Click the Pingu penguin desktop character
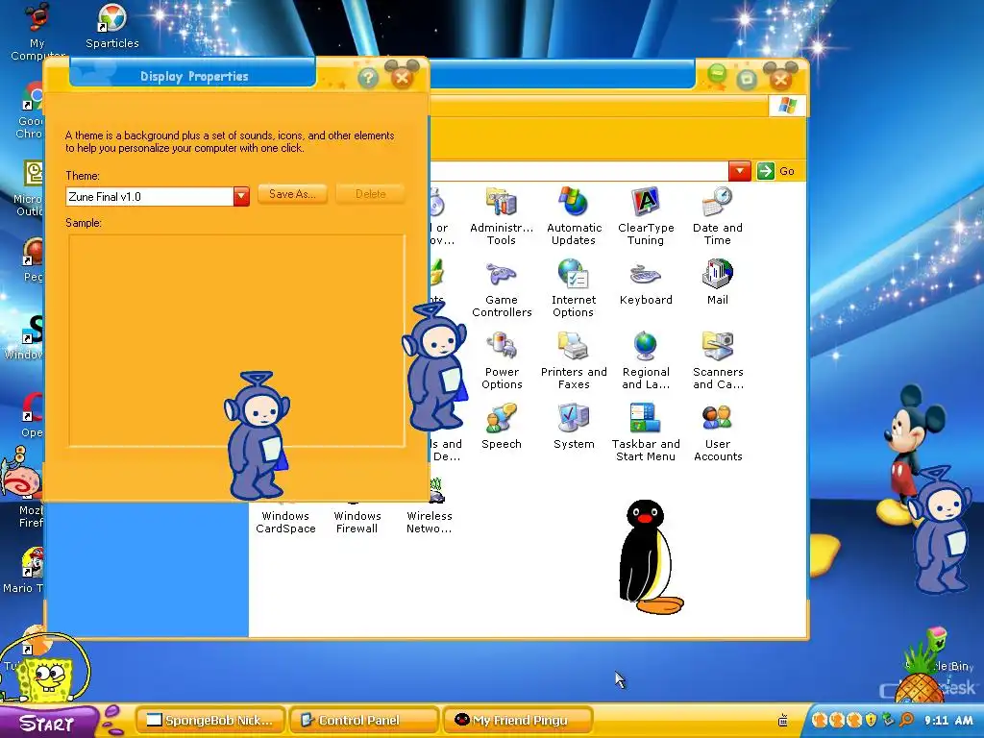Image resolution: width=984 pixels, height=738 pixels. click(x=651, y=557)
